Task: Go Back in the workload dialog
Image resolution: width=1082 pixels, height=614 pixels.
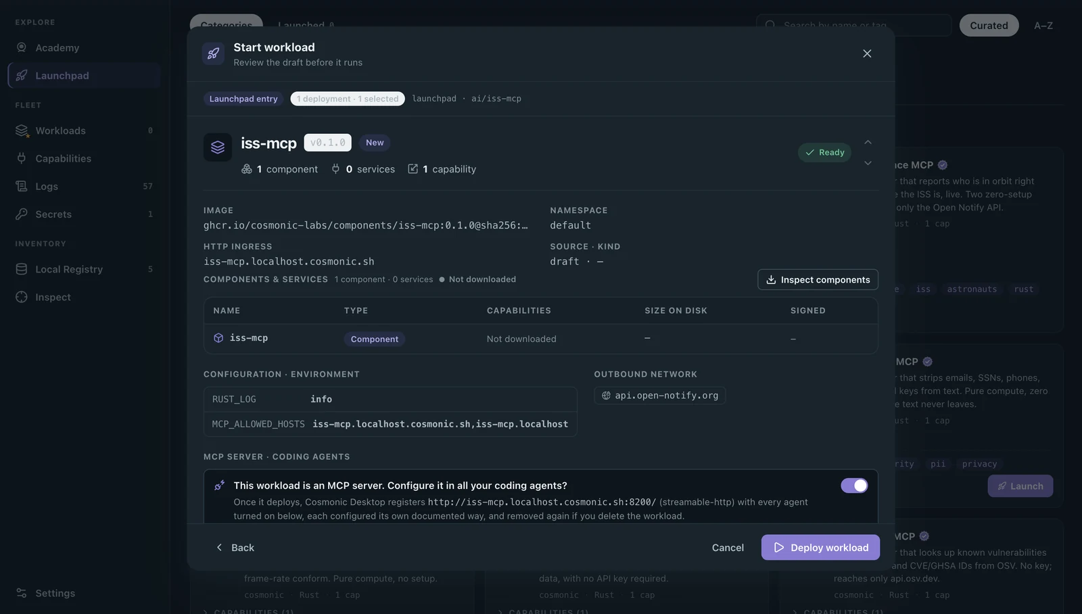Action: coord(235,548)
